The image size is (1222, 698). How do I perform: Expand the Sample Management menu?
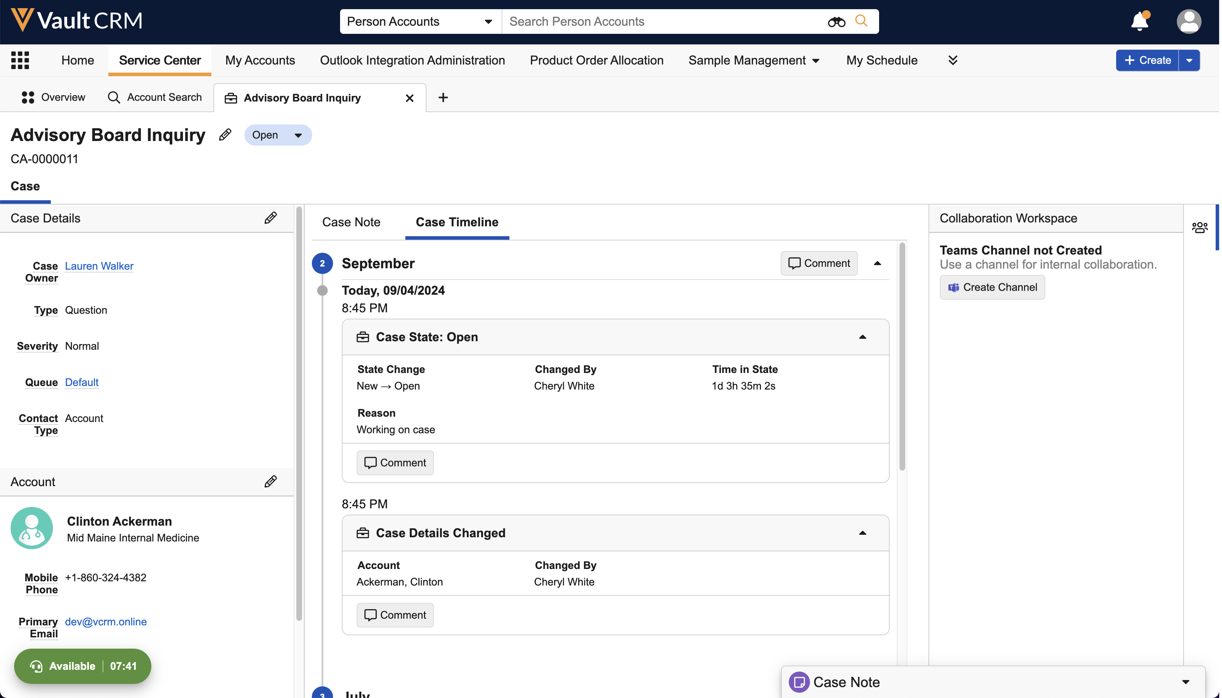click(x=754, y=60)
